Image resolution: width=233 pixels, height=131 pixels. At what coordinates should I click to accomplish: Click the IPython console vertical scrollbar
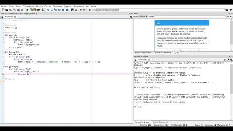[232, 91]
